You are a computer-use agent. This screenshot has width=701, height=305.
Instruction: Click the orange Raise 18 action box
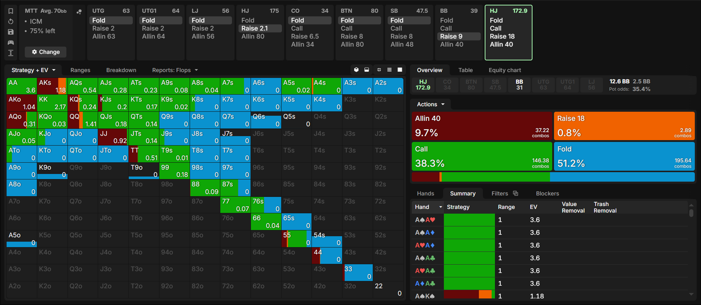[624, 126]
